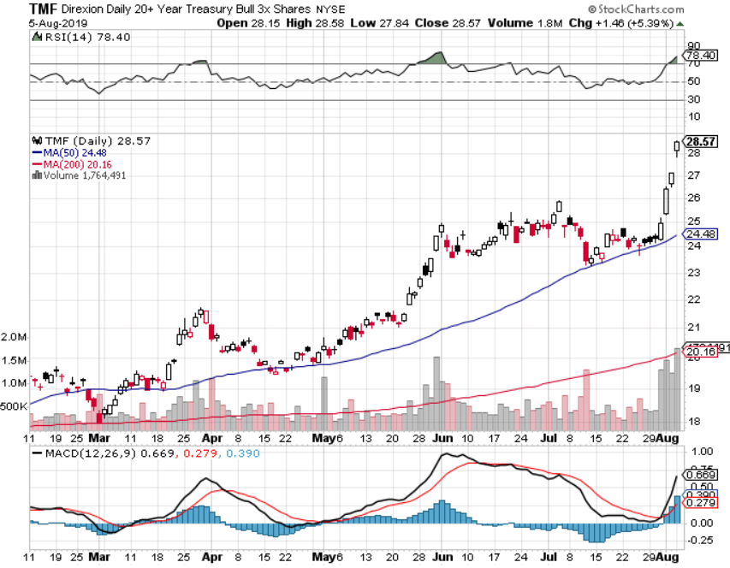This screenshot has width=730, height=568.
Task: Click the 10 level on the RSI axis
Action: tap(694, 116)
